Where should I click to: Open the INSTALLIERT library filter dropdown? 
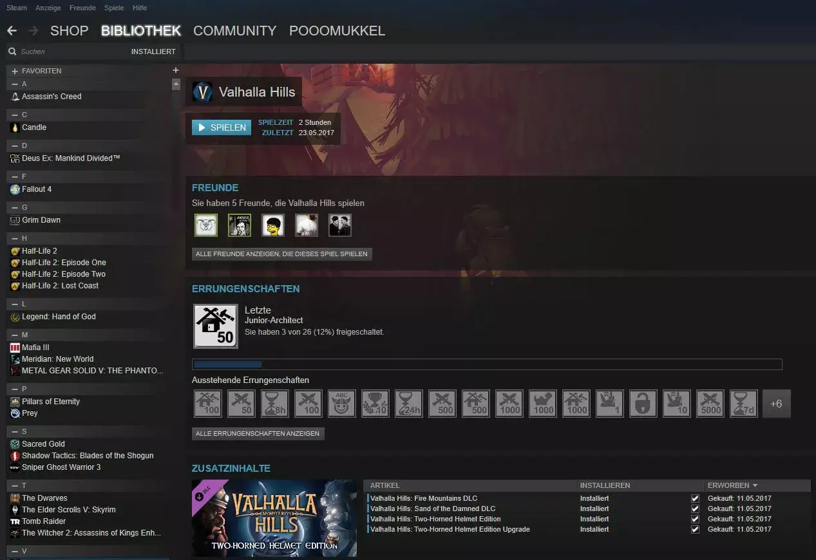153,51
